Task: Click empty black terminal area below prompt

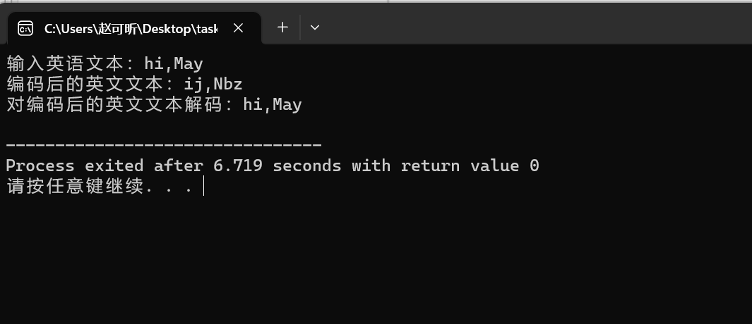Action: click(x=376, y=258)
